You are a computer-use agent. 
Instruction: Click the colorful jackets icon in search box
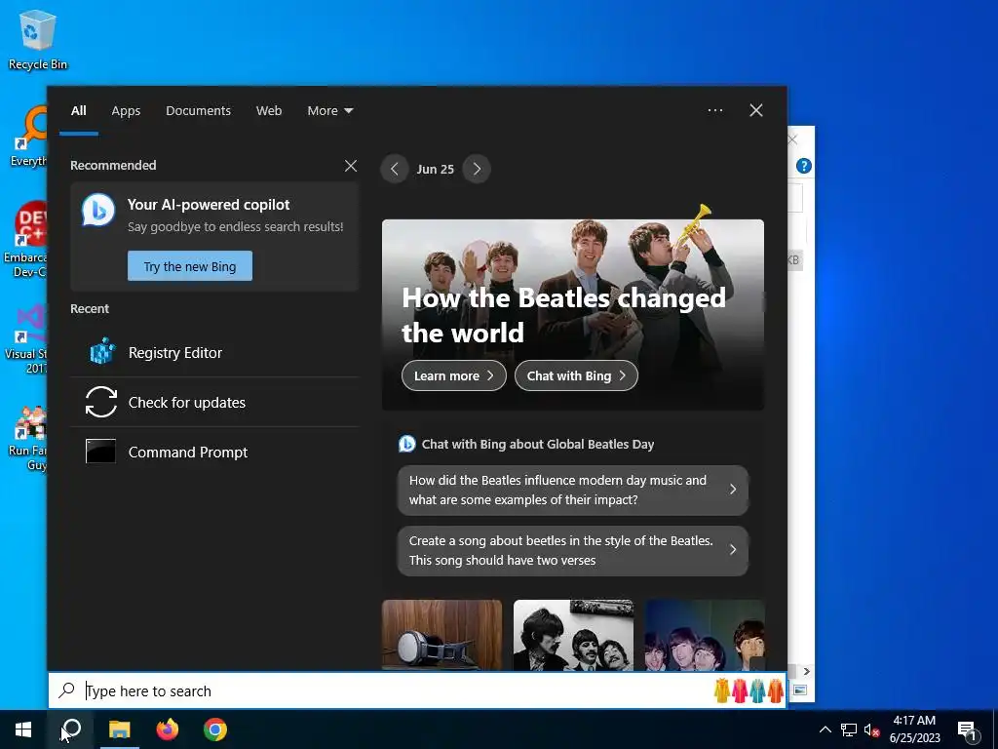point(748,690)
